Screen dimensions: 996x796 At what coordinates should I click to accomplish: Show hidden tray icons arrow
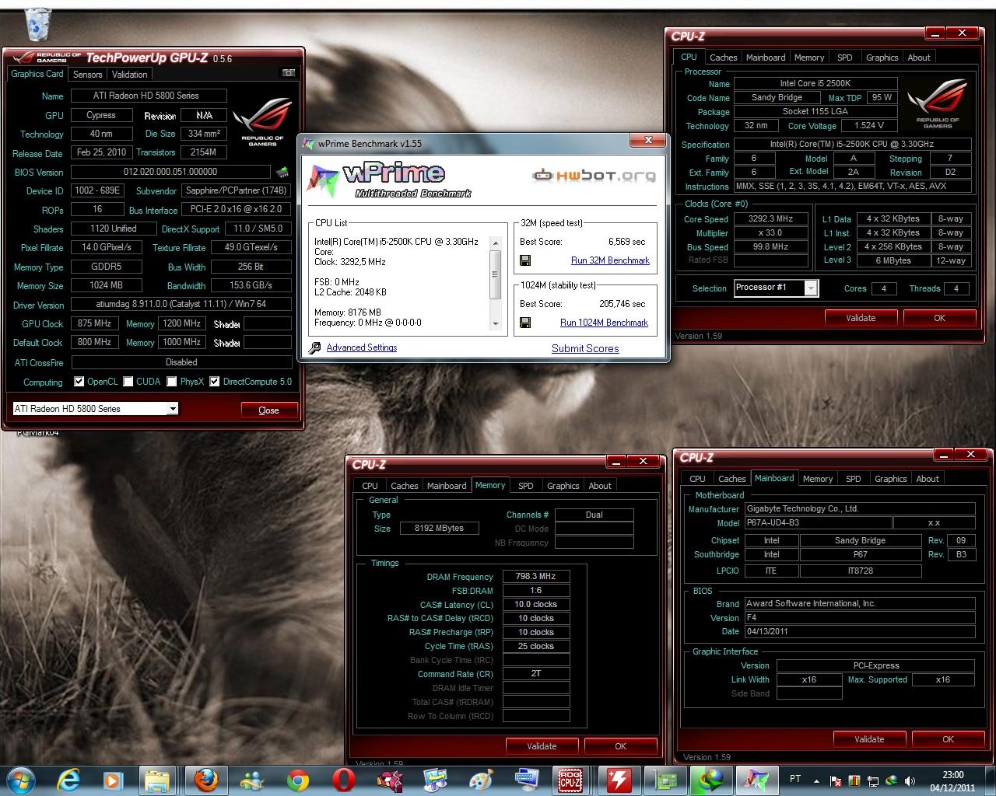816,781
